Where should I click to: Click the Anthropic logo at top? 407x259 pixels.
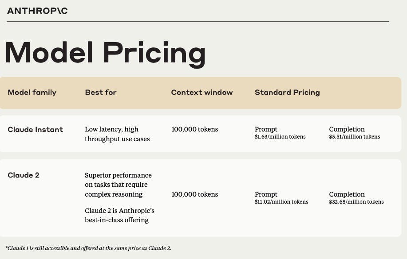coord(37,11)
